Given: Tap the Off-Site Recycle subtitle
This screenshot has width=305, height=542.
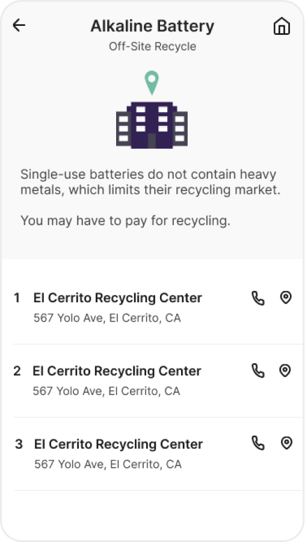Looking at the screenshot, I should [152, 46].
